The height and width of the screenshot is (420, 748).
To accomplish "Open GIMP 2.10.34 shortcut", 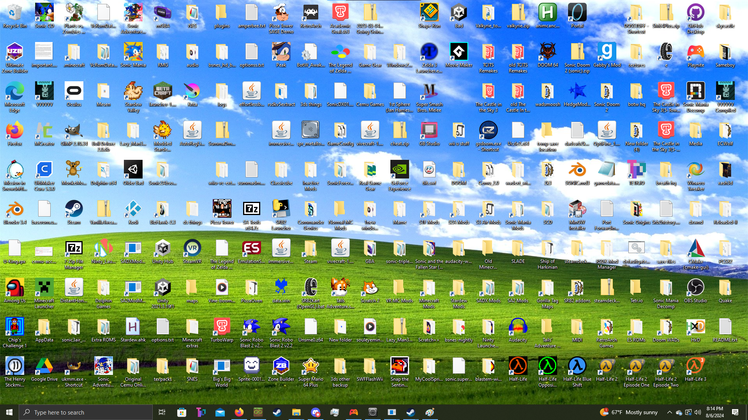I will 74,133.
